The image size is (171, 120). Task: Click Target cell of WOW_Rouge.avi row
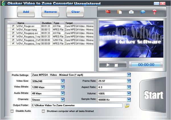tap(79, 26)
